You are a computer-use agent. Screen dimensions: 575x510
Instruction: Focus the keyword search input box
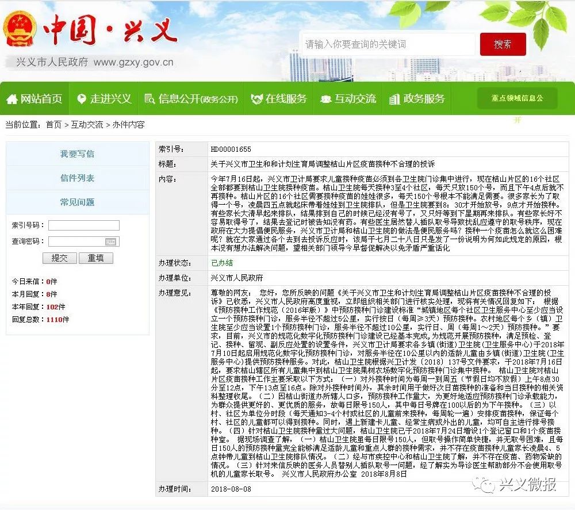388,44
